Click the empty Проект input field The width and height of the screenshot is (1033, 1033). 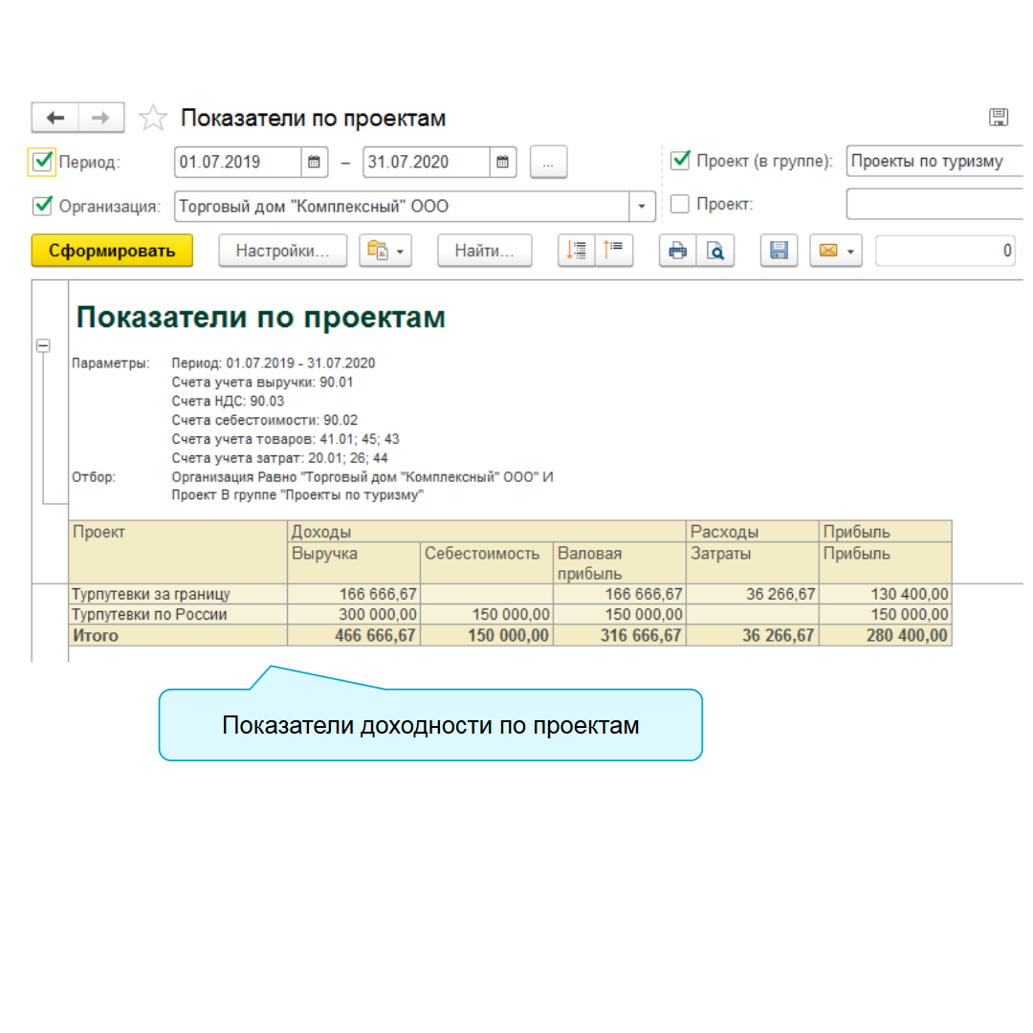[x=935, y=205]
